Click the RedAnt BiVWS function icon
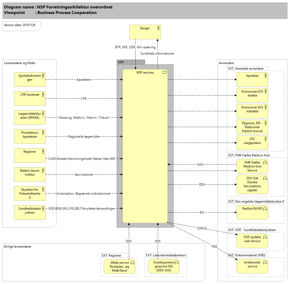This screenshot has height=284, width=290. tap(265, 208)
